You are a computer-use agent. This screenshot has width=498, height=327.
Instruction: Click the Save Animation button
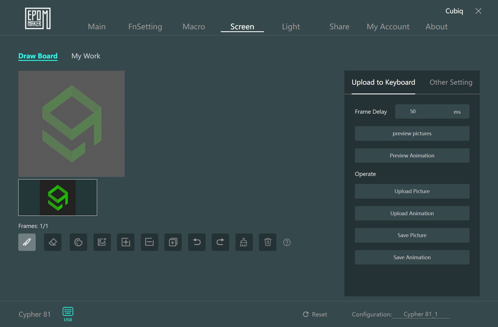(x=412, y=257)
